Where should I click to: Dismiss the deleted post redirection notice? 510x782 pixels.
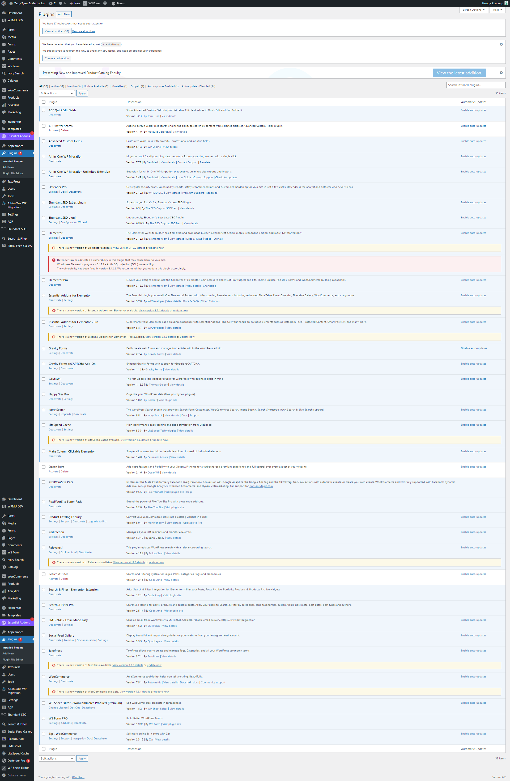[x=501, y=44]
